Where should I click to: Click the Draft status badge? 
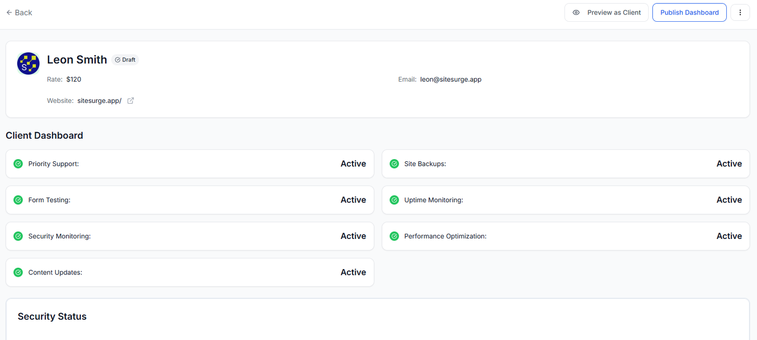pos(125,60)
